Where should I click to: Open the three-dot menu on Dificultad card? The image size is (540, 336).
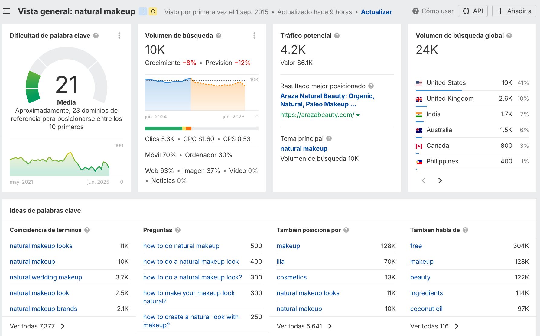tap(119, 35)
